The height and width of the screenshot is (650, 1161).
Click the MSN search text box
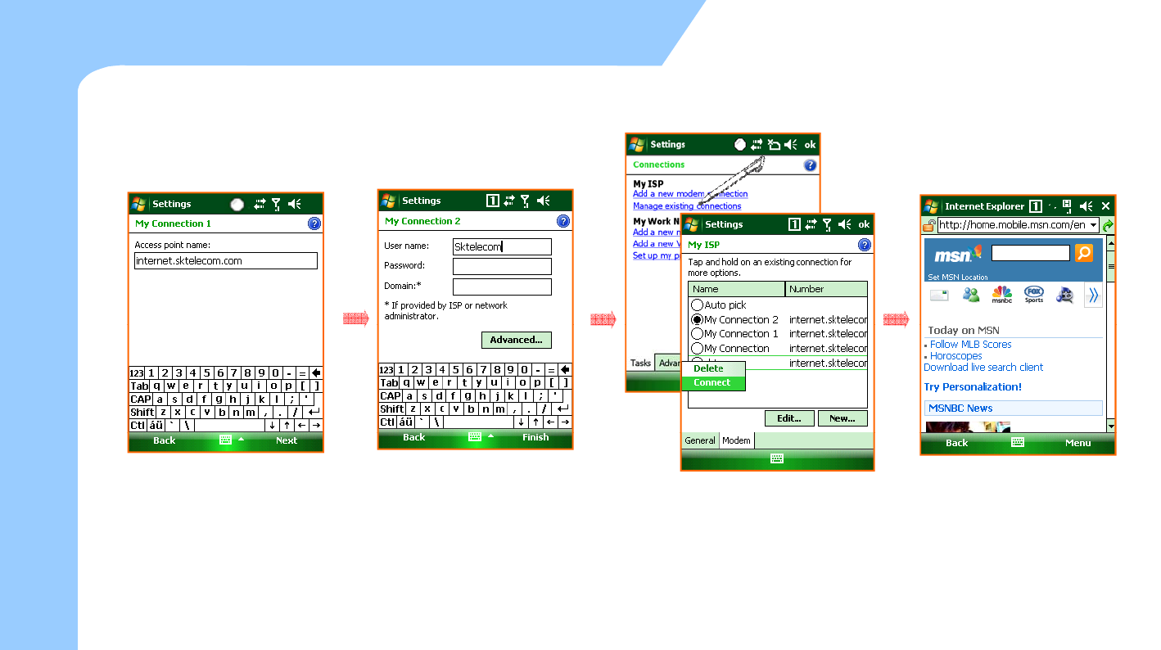click(x=1031, y=253)
